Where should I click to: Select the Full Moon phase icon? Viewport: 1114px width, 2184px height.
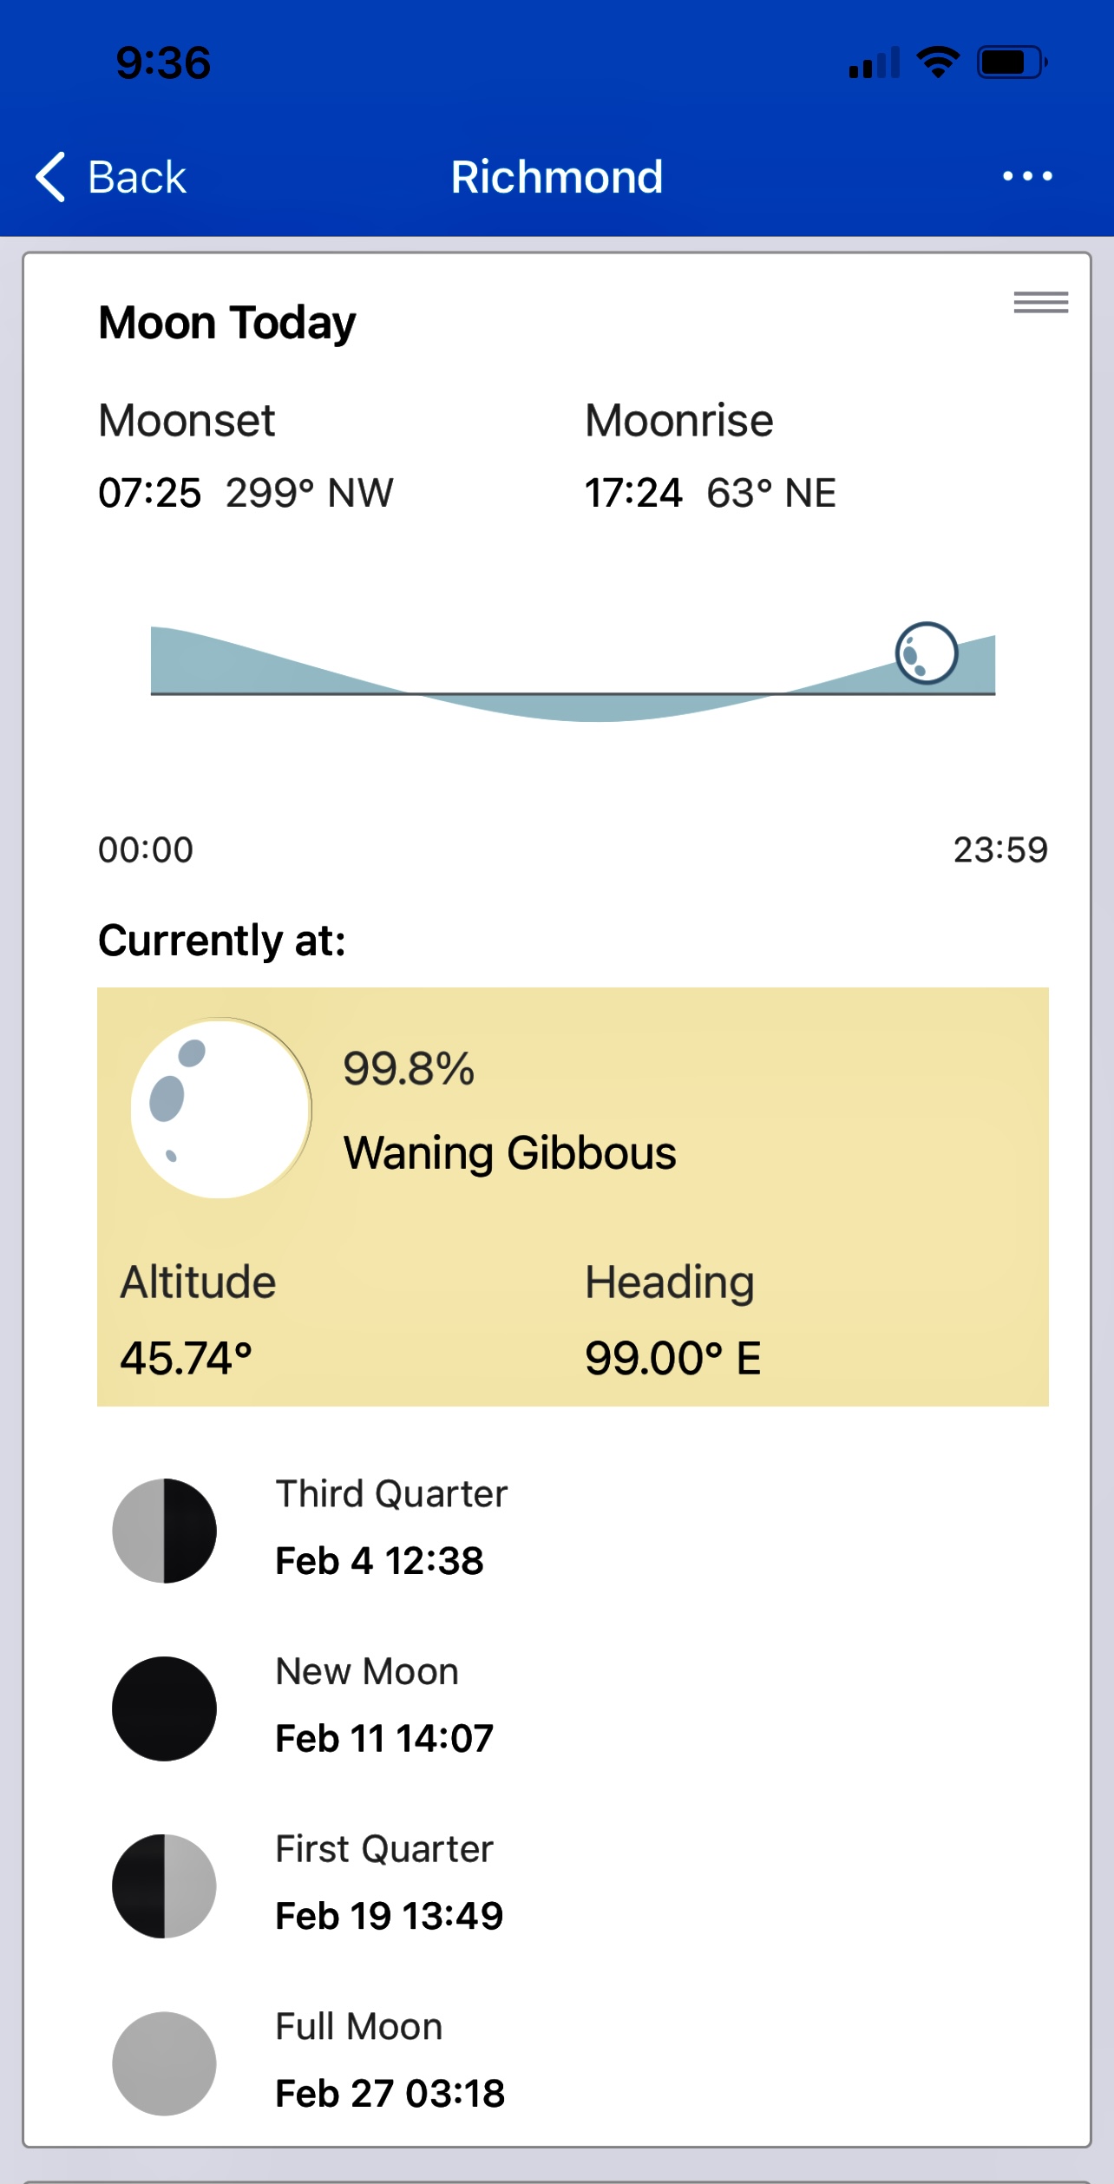tap(164, 2063)
